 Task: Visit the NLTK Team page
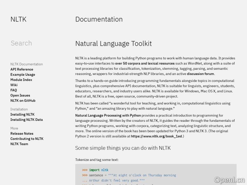19,144
